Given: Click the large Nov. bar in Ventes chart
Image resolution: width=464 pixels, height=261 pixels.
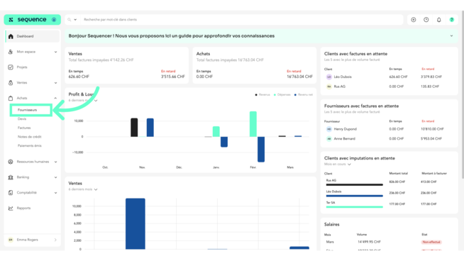Looking at the screenshot, I should point(136,223).
